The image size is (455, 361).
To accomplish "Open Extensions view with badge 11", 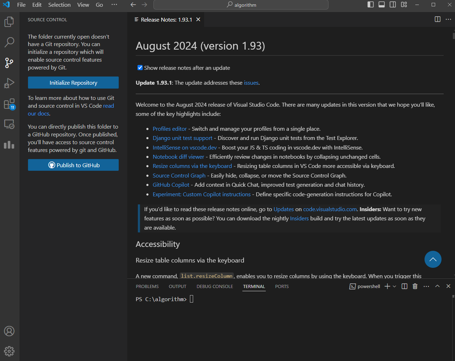I will click(9, 104).
